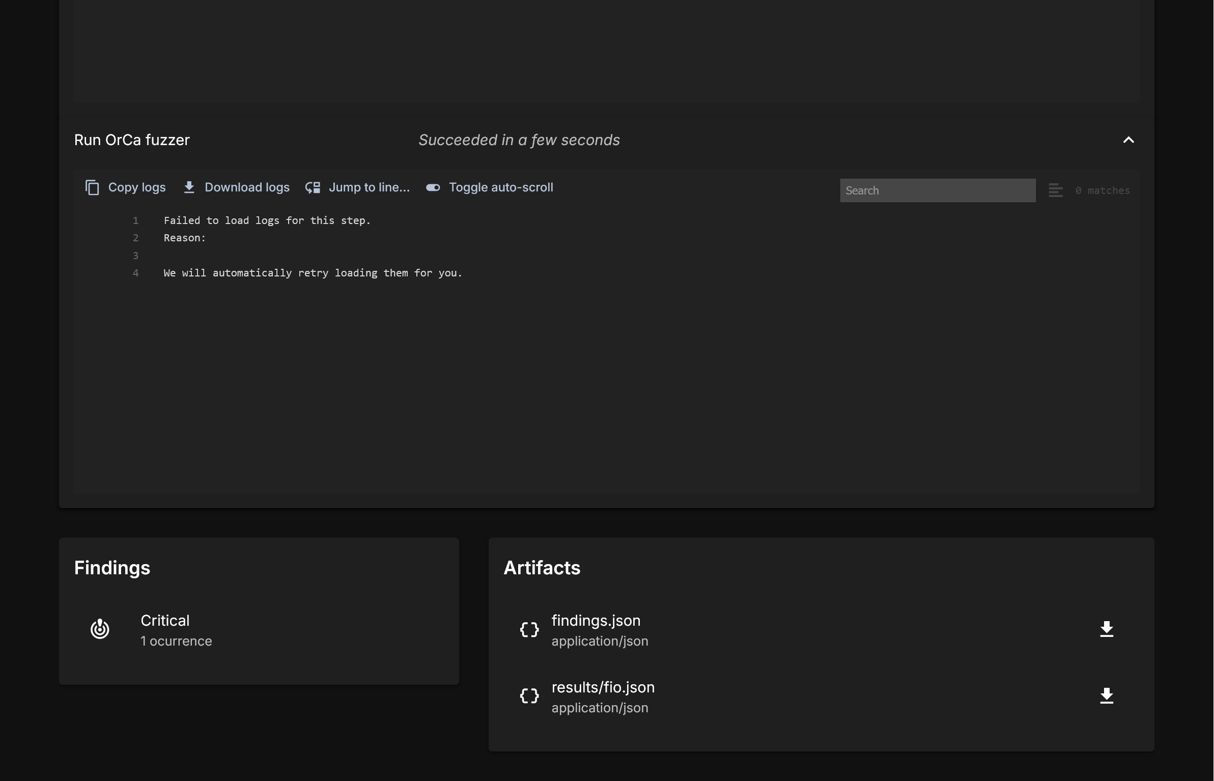Click the Jump to line... label
The image size is (1214, 781).
tap(369, 187)
